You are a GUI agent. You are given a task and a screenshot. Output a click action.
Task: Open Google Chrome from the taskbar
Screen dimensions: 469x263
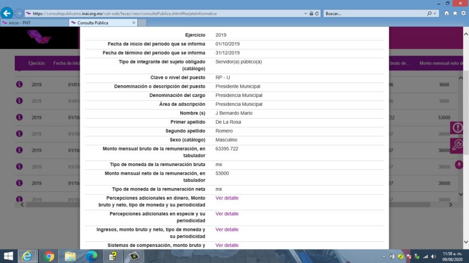tap(49, 256)
